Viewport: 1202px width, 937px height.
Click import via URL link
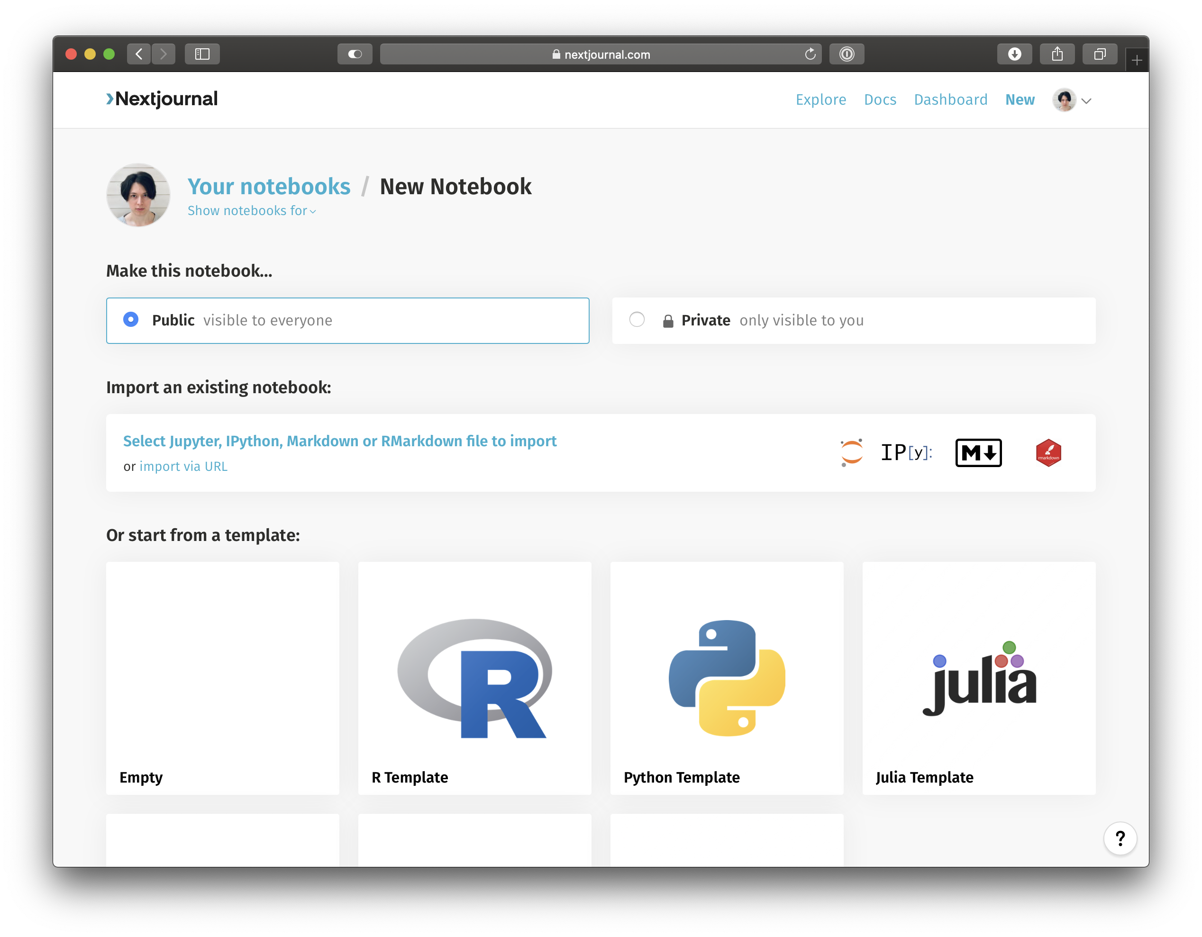pos(183,466)
